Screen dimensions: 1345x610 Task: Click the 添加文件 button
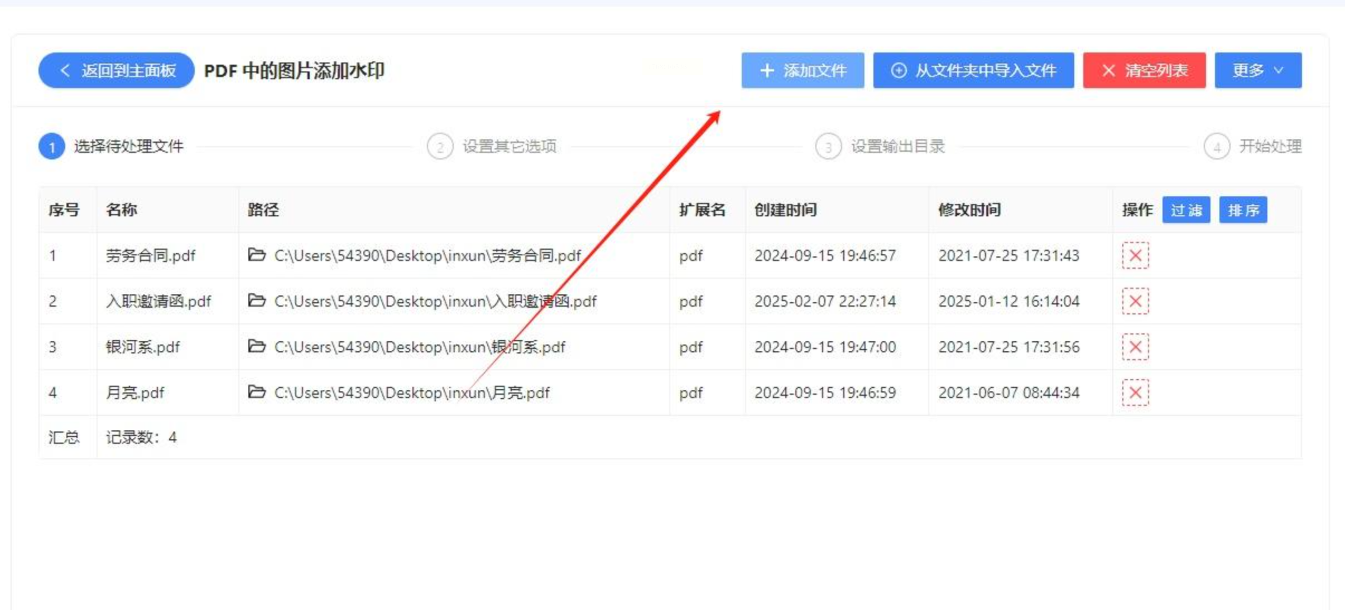(802, 70)
